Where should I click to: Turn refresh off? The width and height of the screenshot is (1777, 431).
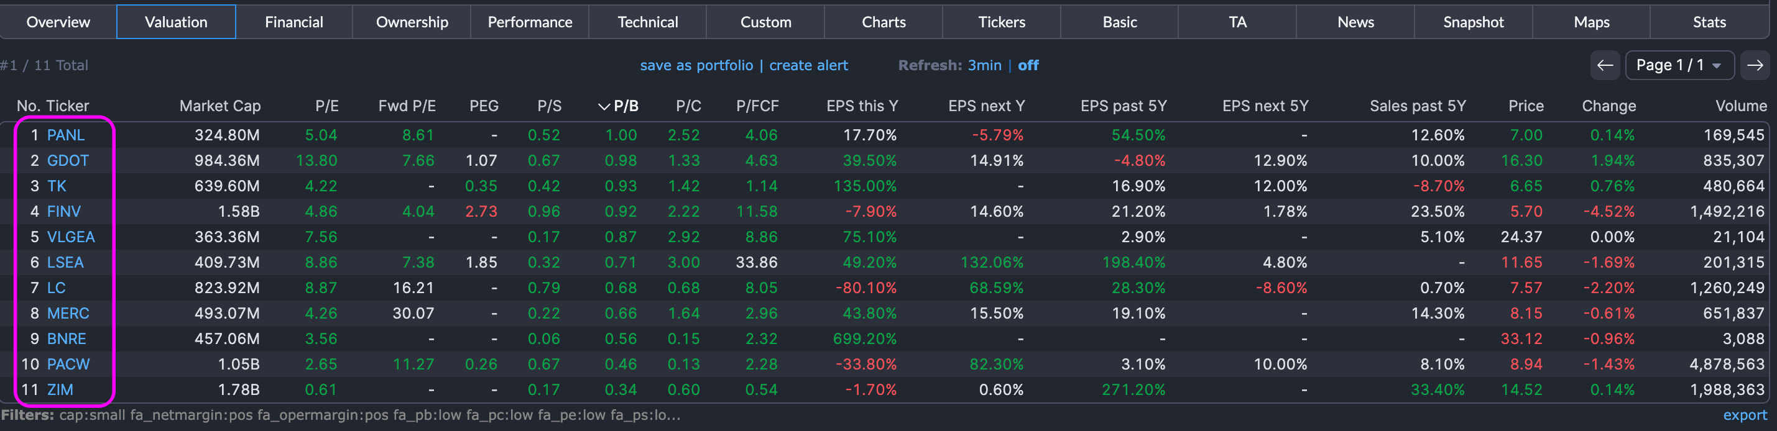pyautogui.click(x=1028, y=65)
